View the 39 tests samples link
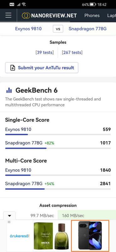 pos(45,52)
